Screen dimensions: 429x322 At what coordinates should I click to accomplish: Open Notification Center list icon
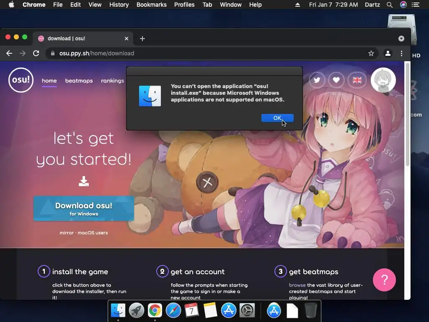click(416, 5)
